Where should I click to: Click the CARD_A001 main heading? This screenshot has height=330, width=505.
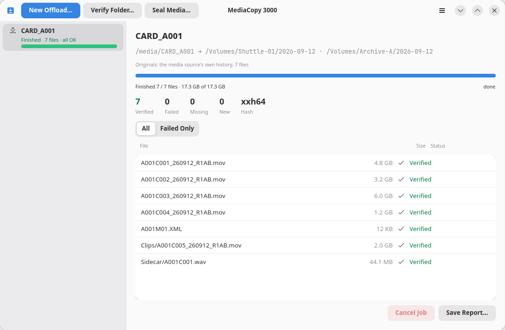click(x=159, y=36)
